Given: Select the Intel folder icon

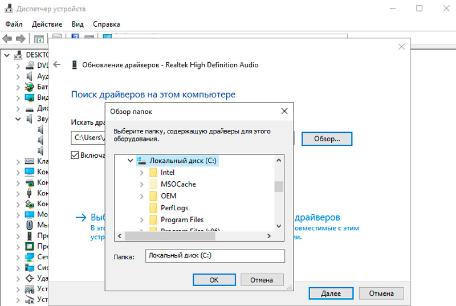Looking at the screenshot, I should pos(153,173).
